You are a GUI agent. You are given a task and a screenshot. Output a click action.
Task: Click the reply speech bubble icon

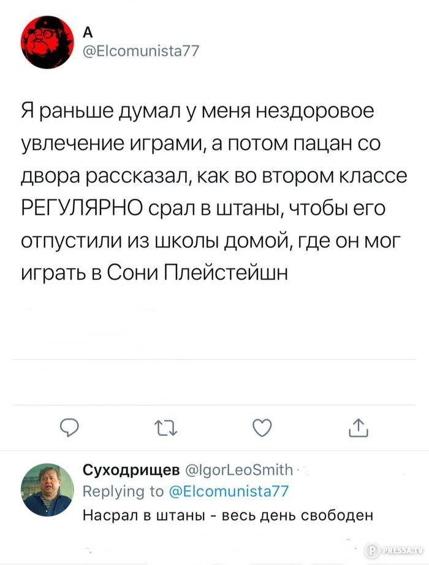tap(69, 427)
